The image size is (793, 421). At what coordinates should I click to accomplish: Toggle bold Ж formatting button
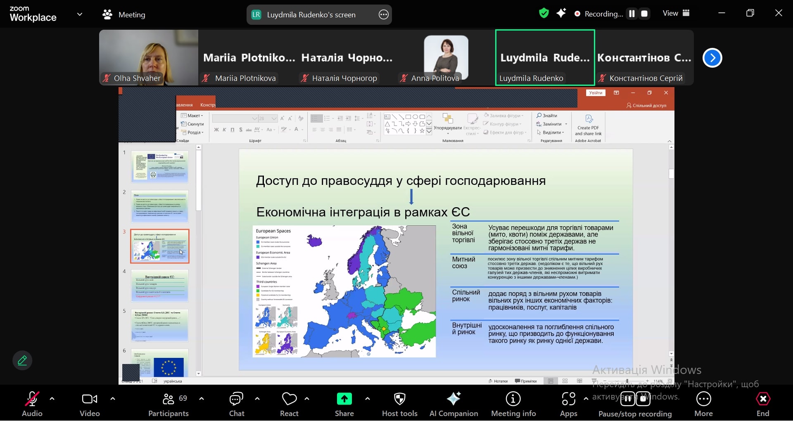[x=216, y=130]
